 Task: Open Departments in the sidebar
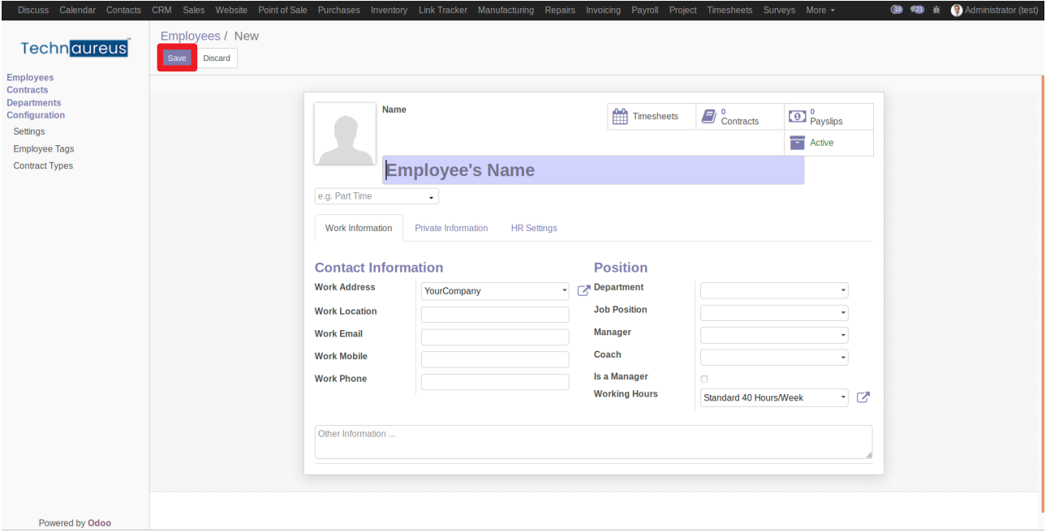click(x=34, y=103)
